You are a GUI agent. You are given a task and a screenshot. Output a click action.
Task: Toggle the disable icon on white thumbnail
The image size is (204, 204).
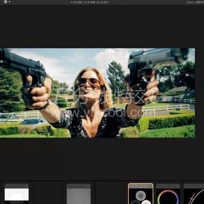pos(26,186)
